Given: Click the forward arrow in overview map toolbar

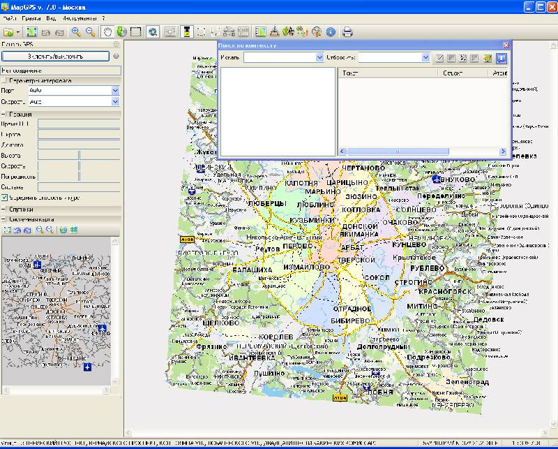Looking at the screenshot, I should 27,230.
